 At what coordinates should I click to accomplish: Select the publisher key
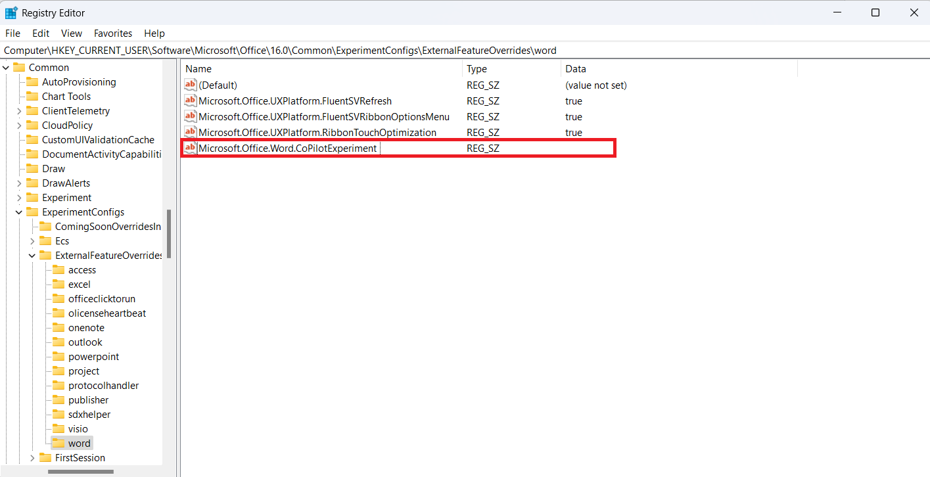pos(88,399)
